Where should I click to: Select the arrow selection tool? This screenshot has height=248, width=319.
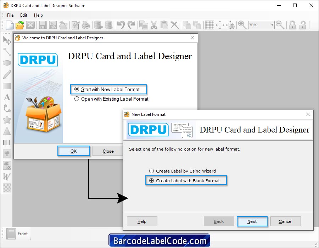point(7,40)
